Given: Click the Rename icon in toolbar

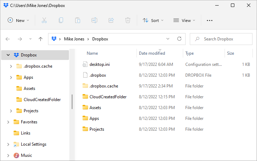Looking at the screenshot, I should point(94,21).
